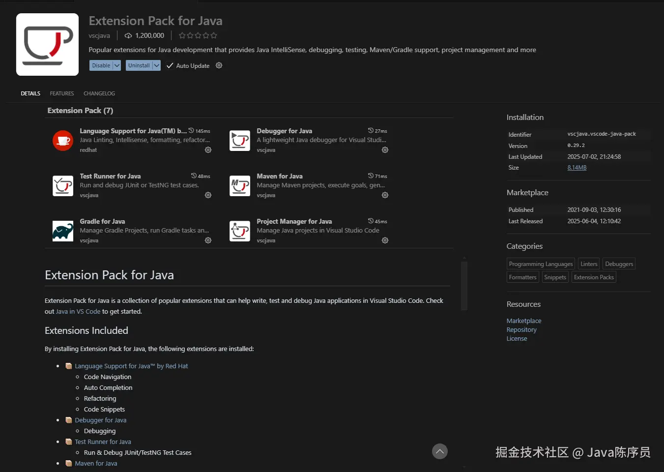Open settings gear for Test Runner for Java
The height and width of the screenshot is (472, 664).
(x=208, y=195)
